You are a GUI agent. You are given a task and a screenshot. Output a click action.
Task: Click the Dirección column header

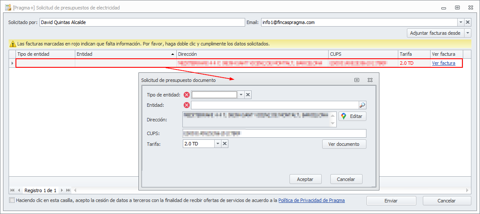(x=252, y=54)
